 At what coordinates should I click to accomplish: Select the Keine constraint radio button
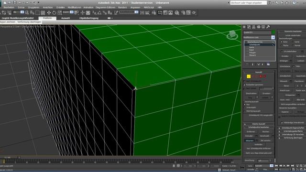[x=282, y=42]
